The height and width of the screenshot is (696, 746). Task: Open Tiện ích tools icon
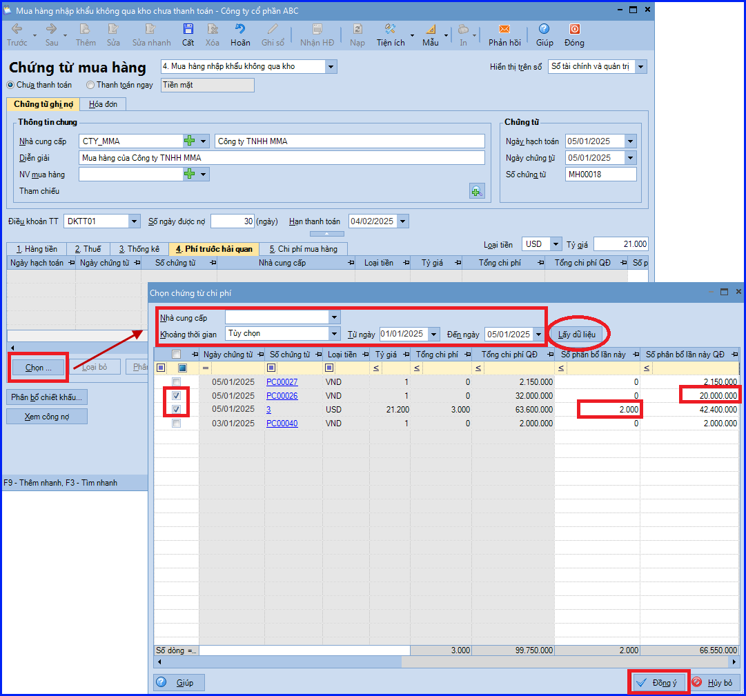[x=390, y=30]
